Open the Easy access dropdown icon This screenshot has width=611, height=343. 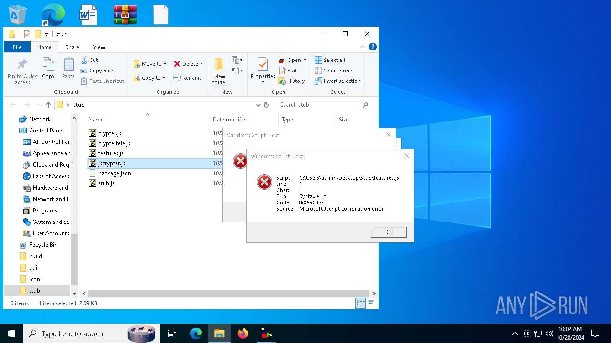pos(237,71)
